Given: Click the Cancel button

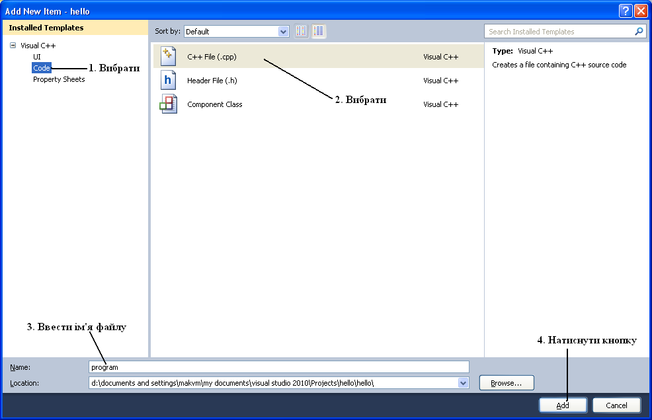Looking at the screenshot, I should (616, 405).
